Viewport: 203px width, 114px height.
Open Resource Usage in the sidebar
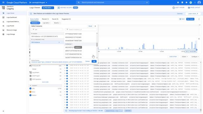(12, 30)
